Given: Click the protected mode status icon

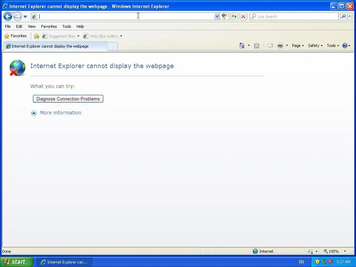Looking at the screenshot, I should click(310, 251).
